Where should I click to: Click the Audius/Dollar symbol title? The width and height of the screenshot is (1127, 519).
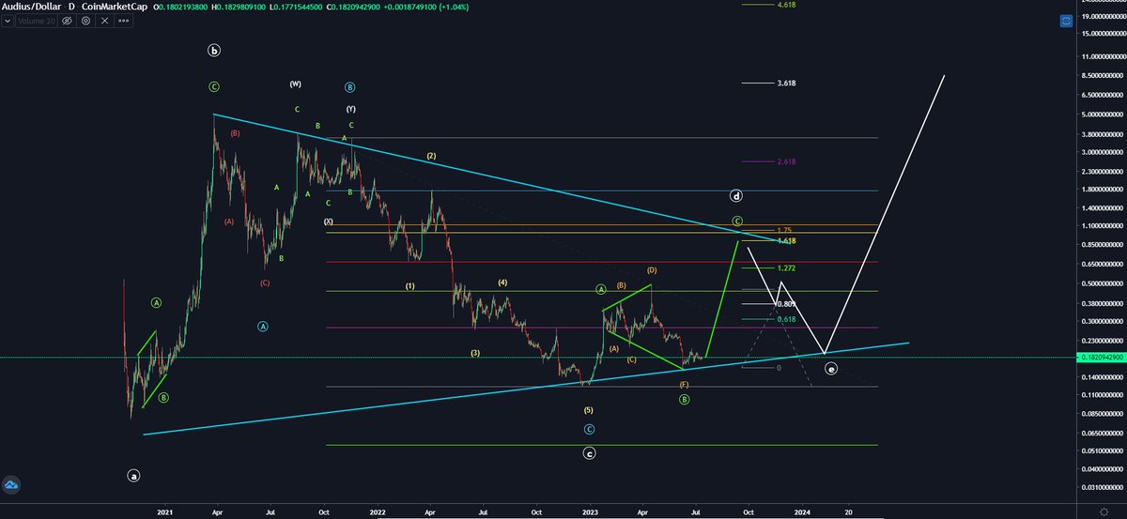pyautogui.click(x=32, y=7)
